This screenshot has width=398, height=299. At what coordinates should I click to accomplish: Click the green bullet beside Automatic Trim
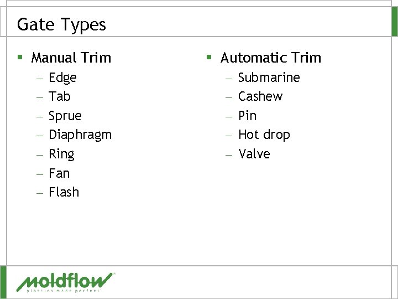[209, 57]
